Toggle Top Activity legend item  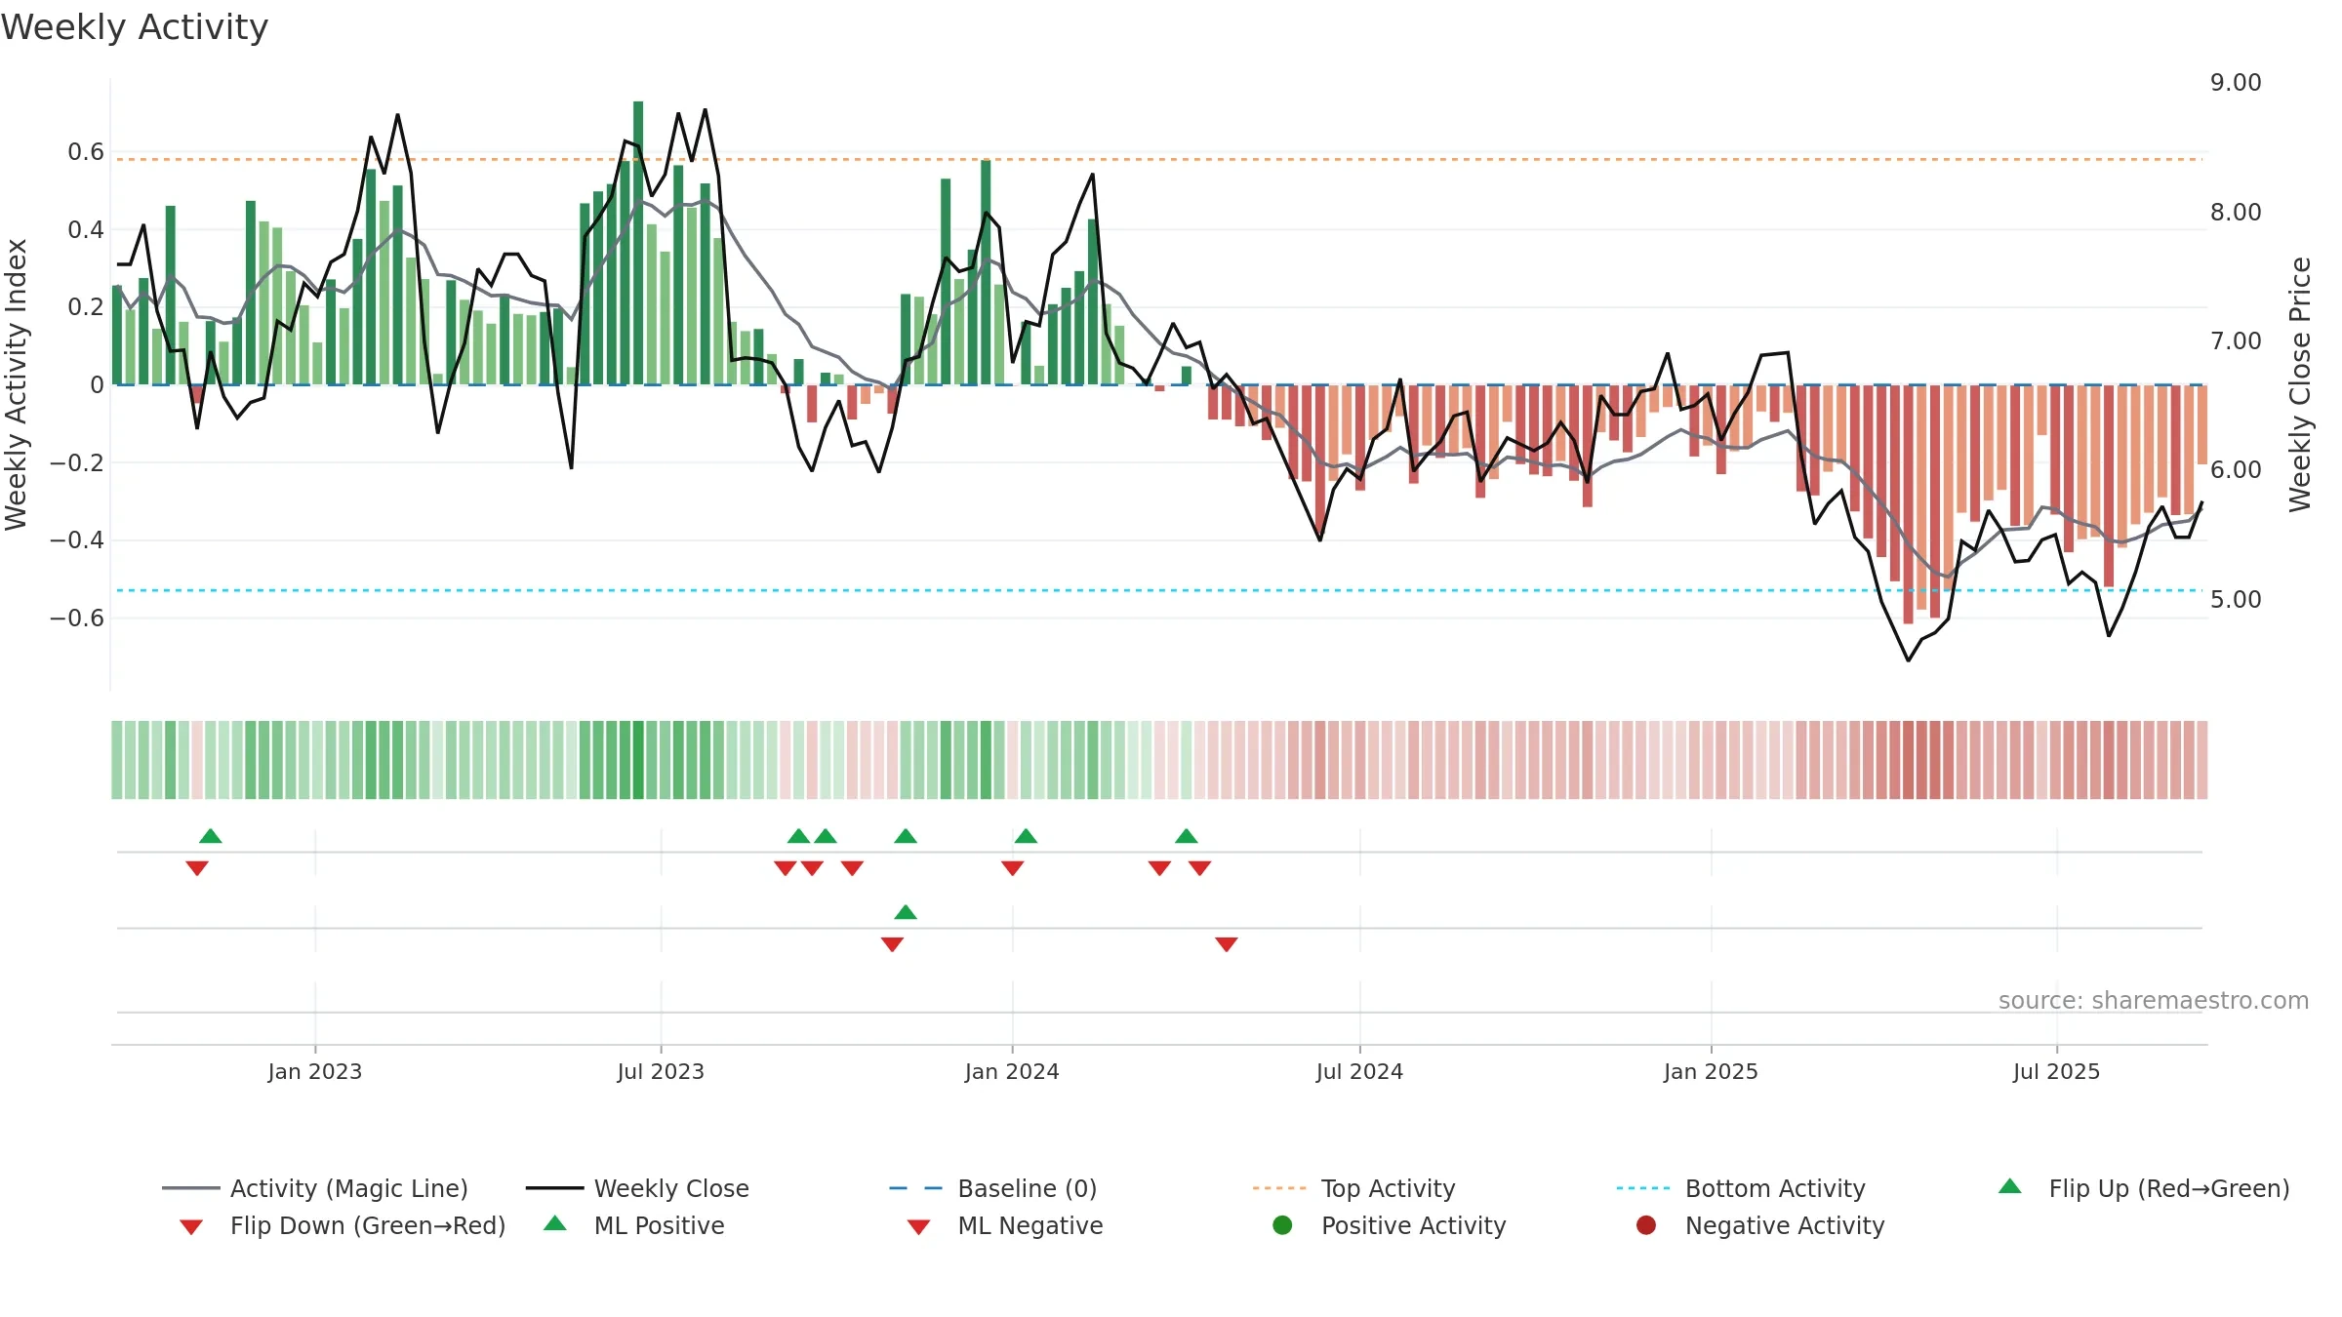click(x=1353, y=1188)
